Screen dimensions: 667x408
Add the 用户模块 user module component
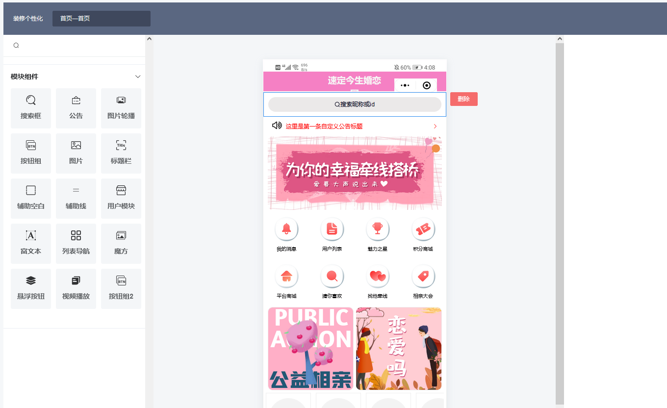[x=121, y=199]
